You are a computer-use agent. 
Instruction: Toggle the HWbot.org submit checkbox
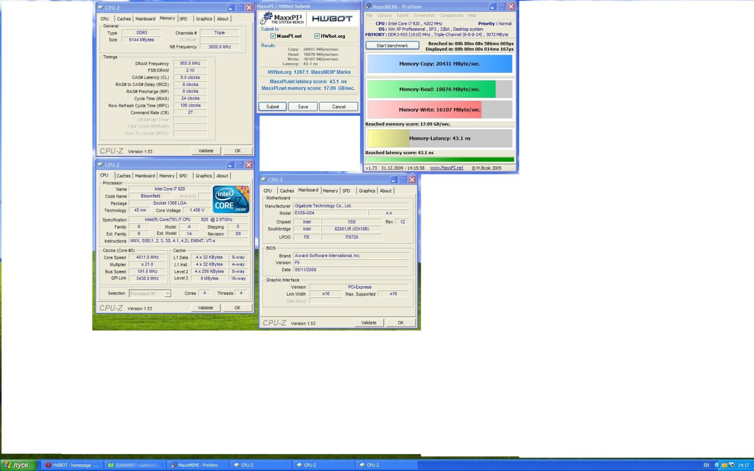(317, 36)
